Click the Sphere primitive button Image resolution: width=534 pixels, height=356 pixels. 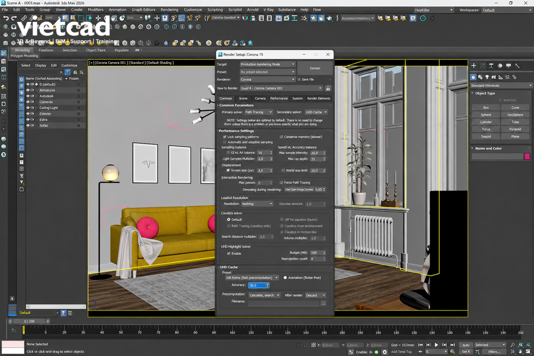486,115
